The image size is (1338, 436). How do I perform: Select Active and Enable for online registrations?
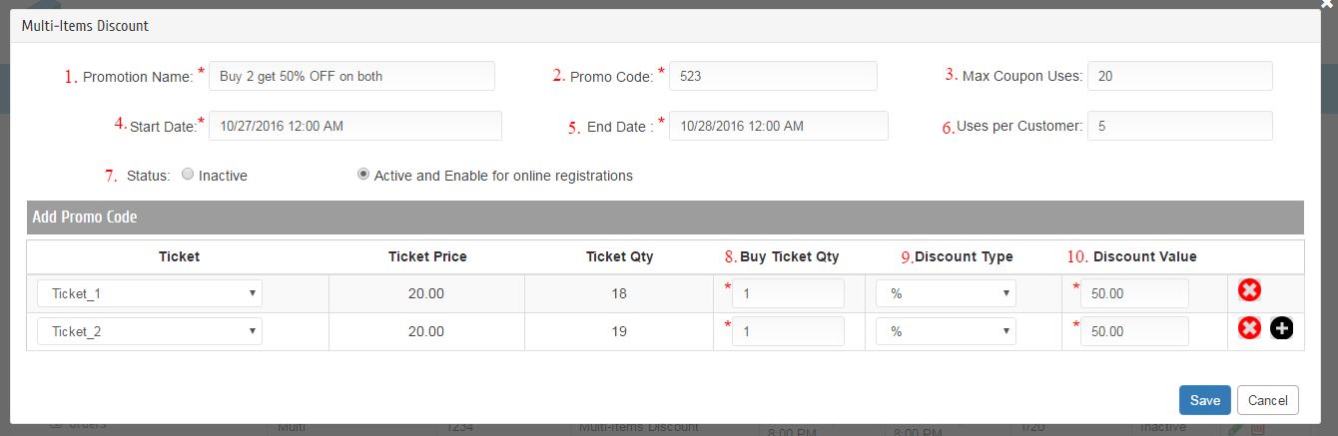tap(363, 175)
